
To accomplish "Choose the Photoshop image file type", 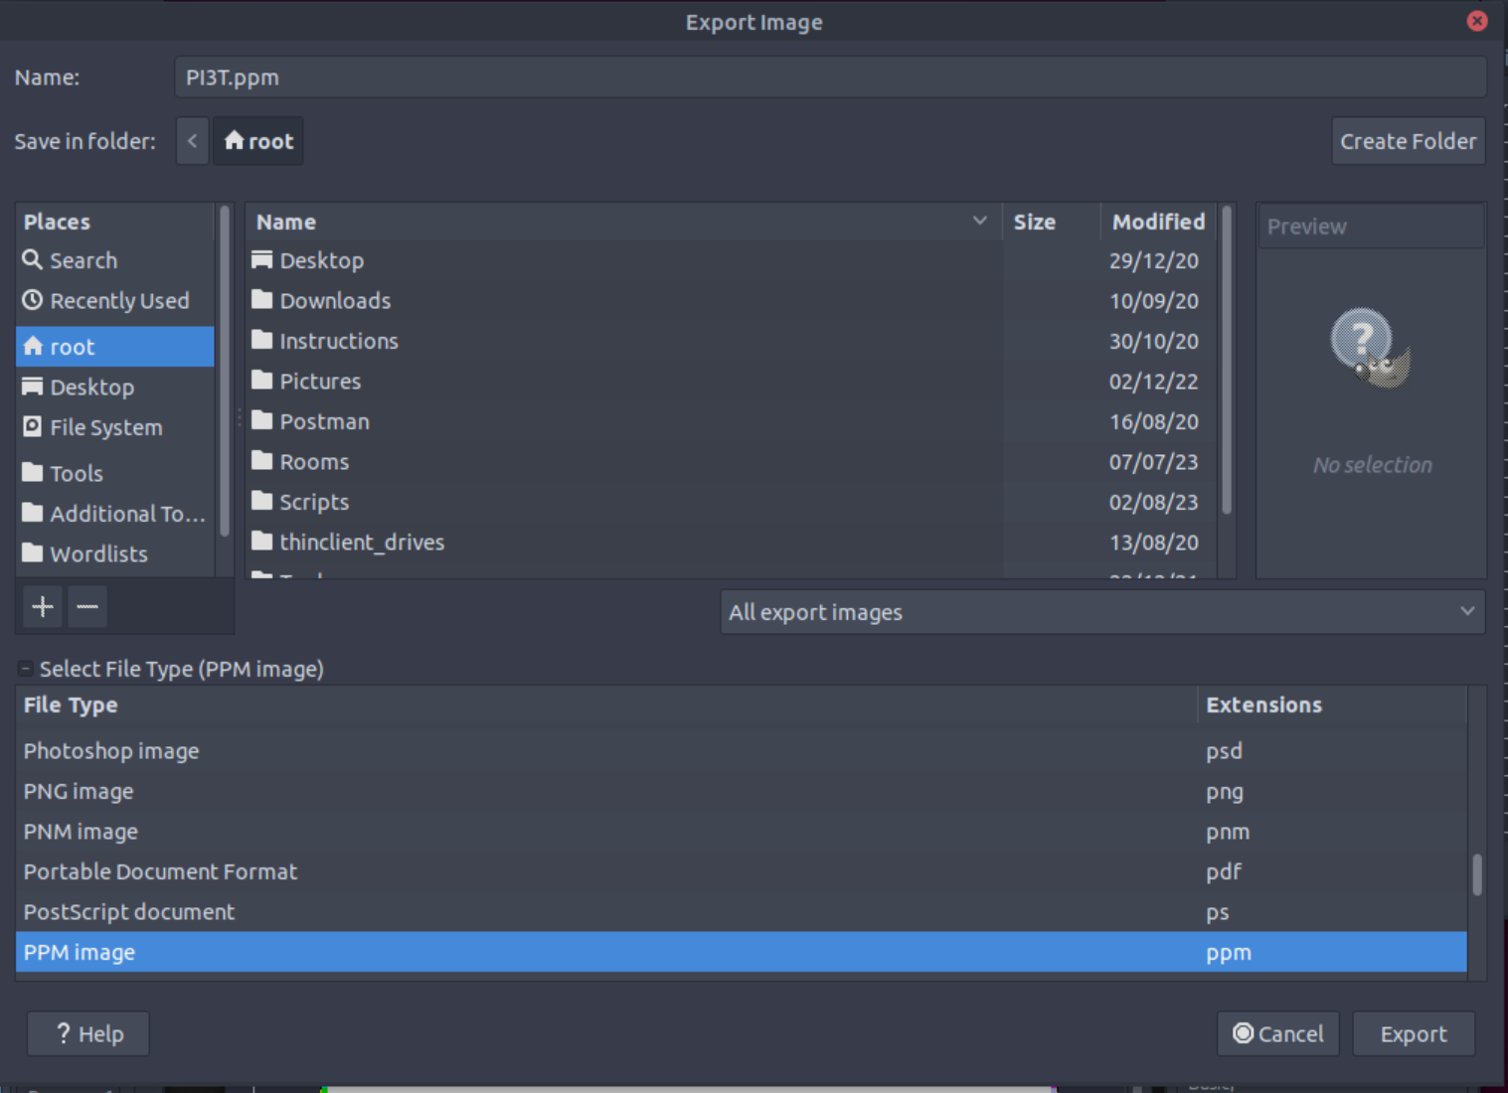I will (742, 751).
